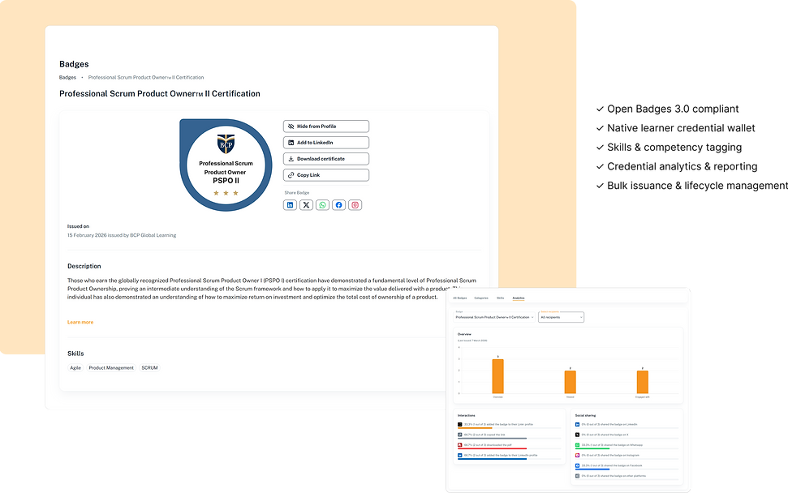
Task: Click the Description heading
Action: (x=84, y=266)
